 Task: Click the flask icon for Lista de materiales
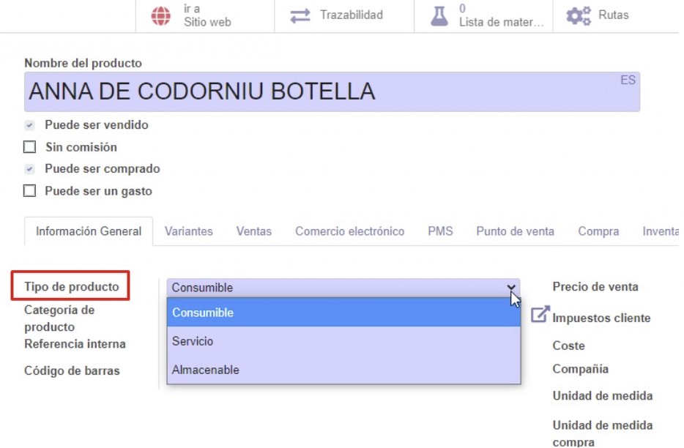[439, 15]
